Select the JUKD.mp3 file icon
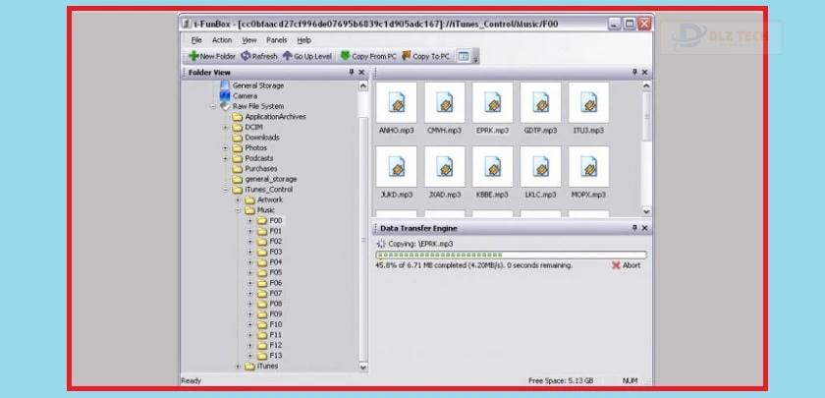 (396, 166)
